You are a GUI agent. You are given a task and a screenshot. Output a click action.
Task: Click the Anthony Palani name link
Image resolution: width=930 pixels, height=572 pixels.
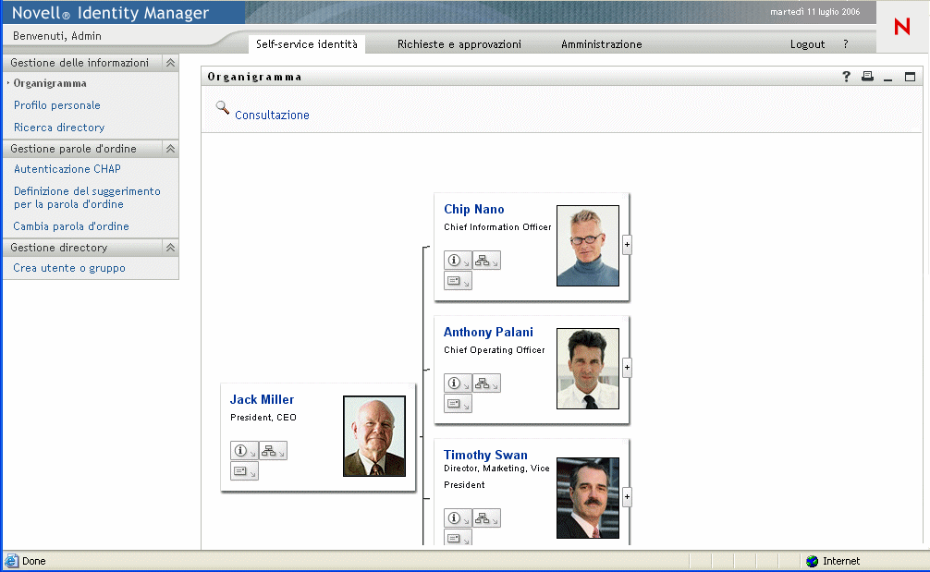coord(488,332)
